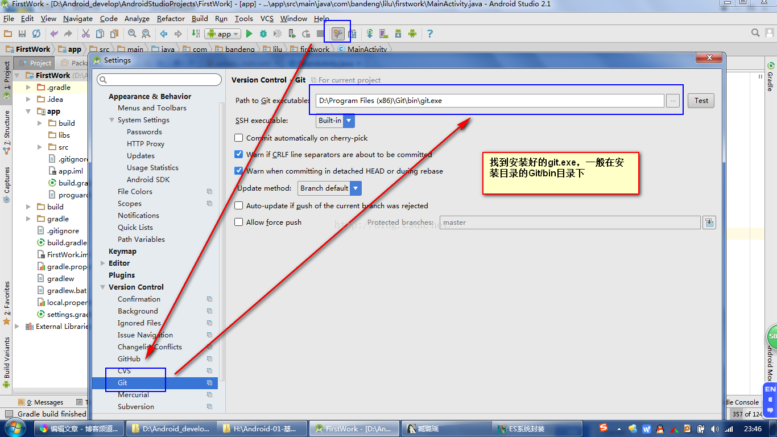Image resolution: width=777 pixels, height=437 pixels.
Task: Click the Paste clipboard icon
Action: point(114,34)
